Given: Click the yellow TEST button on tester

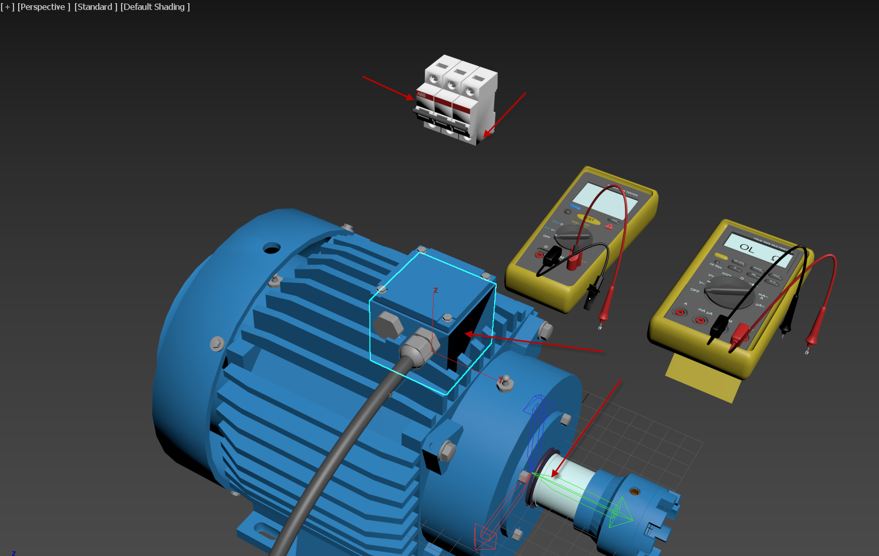Looking at the screenshot, I should tap(588, 219).
